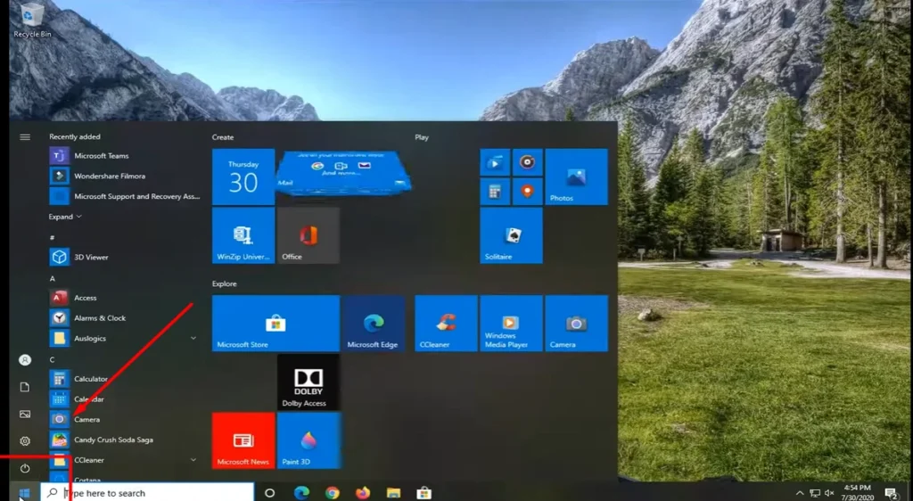
Task: Open the Solitaire tile
Action: point(511,235)
